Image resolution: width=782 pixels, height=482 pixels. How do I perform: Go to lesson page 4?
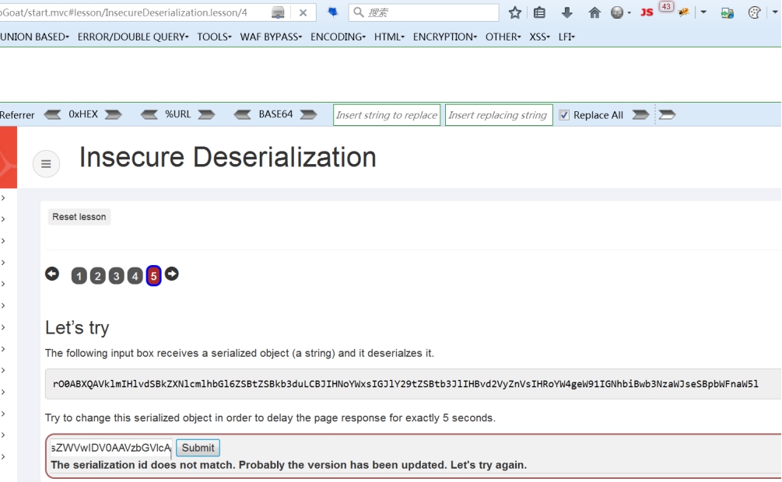135,276
